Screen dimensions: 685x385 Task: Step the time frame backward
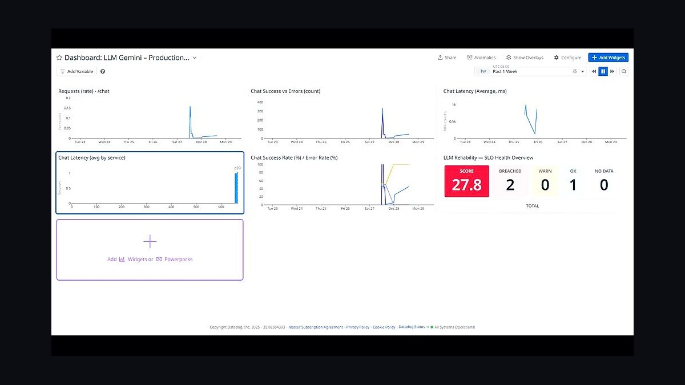[x=594, y=71]
